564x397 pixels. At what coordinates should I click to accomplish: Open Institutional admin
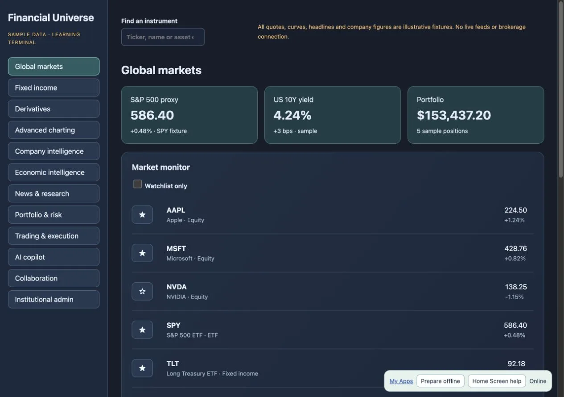pyautogui.click(x=54, y=300)
